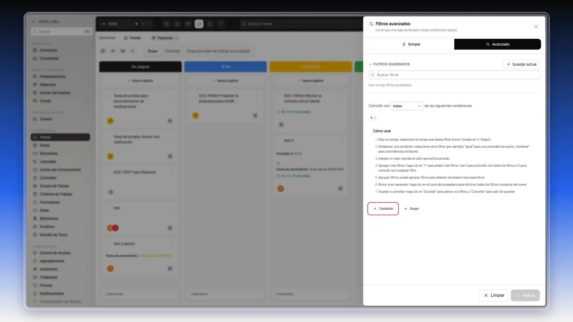Open the 'todas' match dropdown

point(407,106)
